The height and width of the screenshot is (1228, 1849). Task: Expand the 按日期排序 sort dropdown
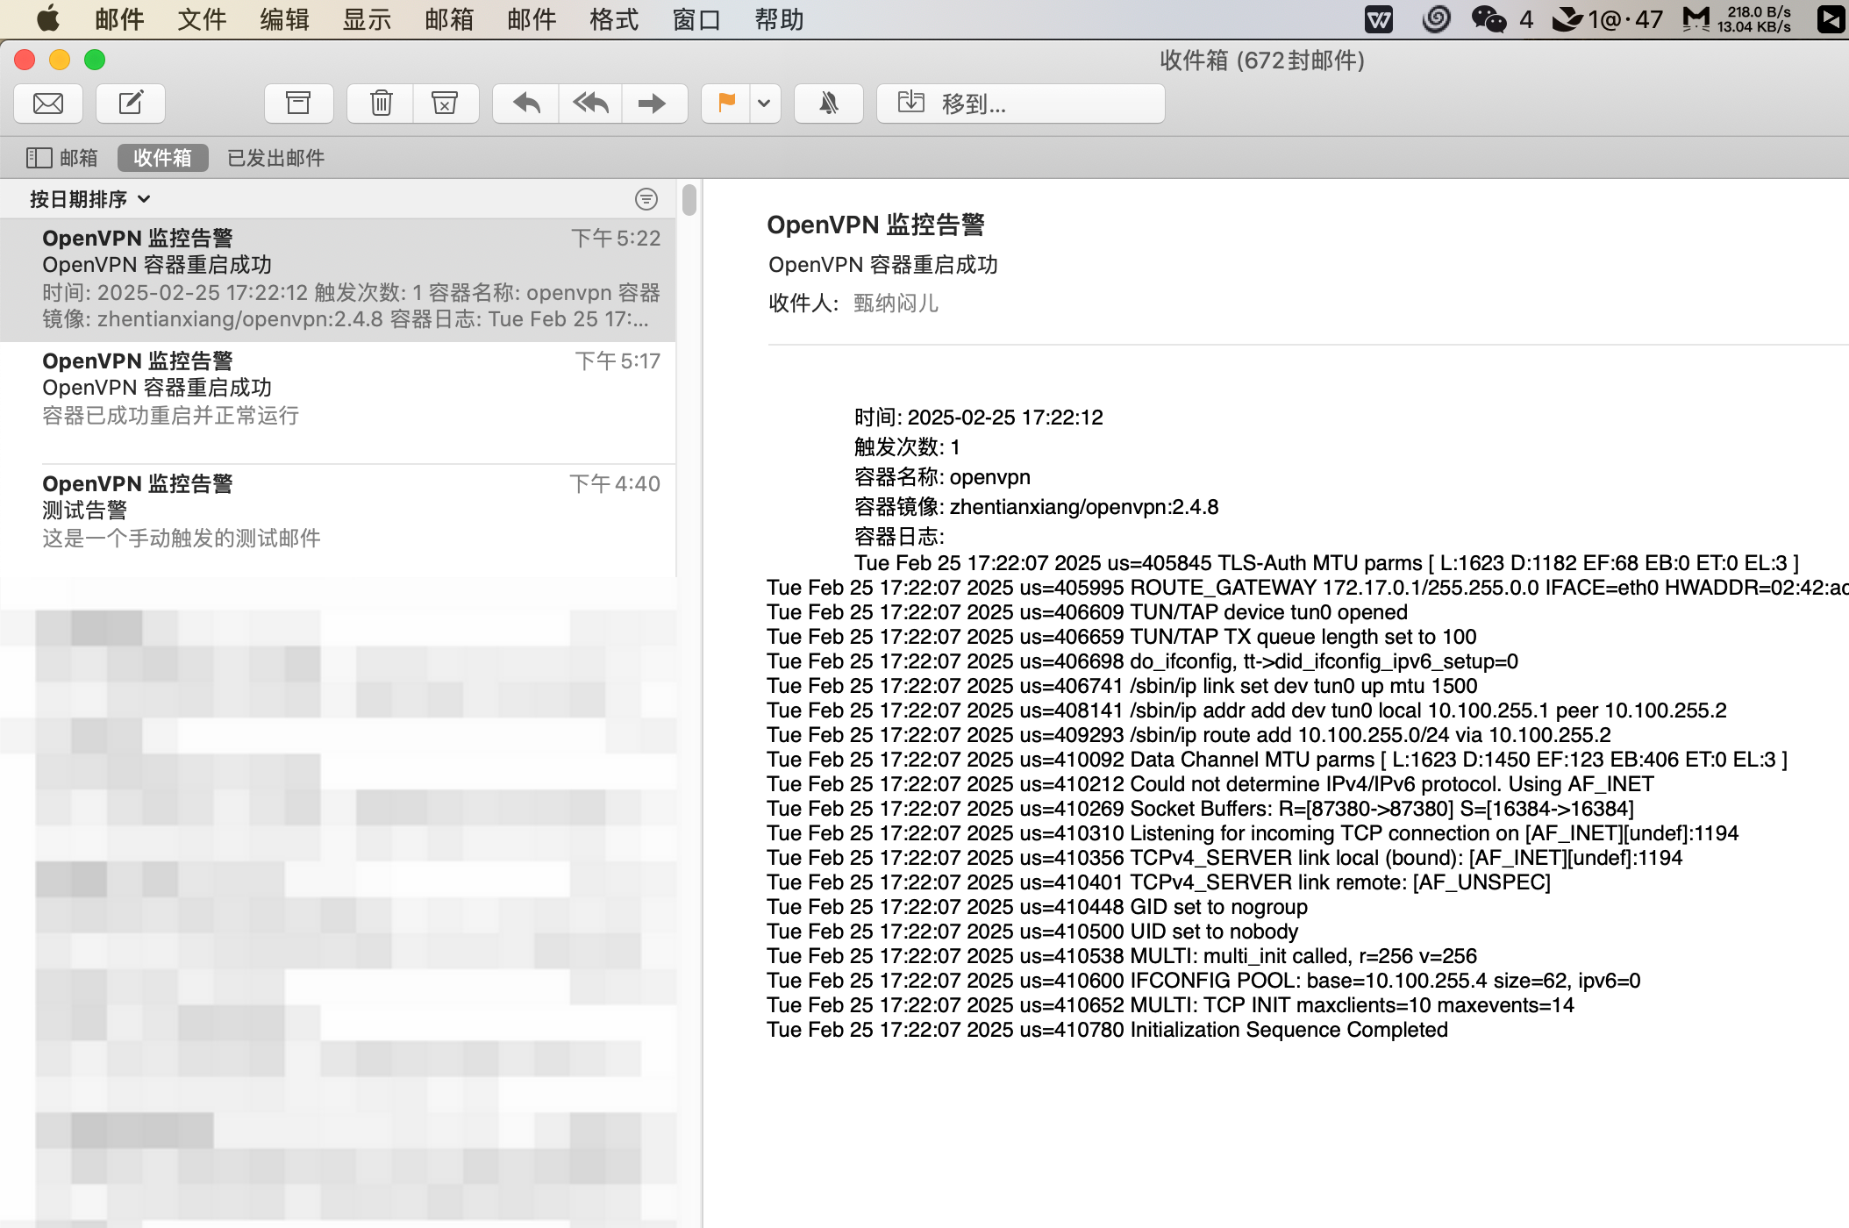tap(89, 199)
